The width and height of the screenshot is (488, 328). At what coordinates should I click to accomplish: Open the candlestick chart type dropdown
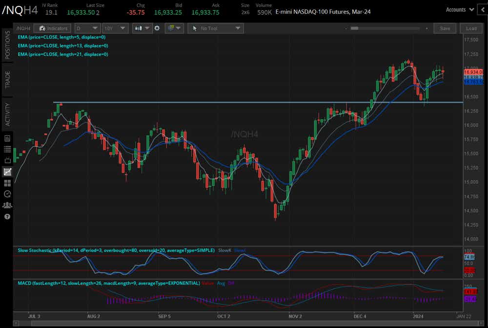(x=142, y=28)
